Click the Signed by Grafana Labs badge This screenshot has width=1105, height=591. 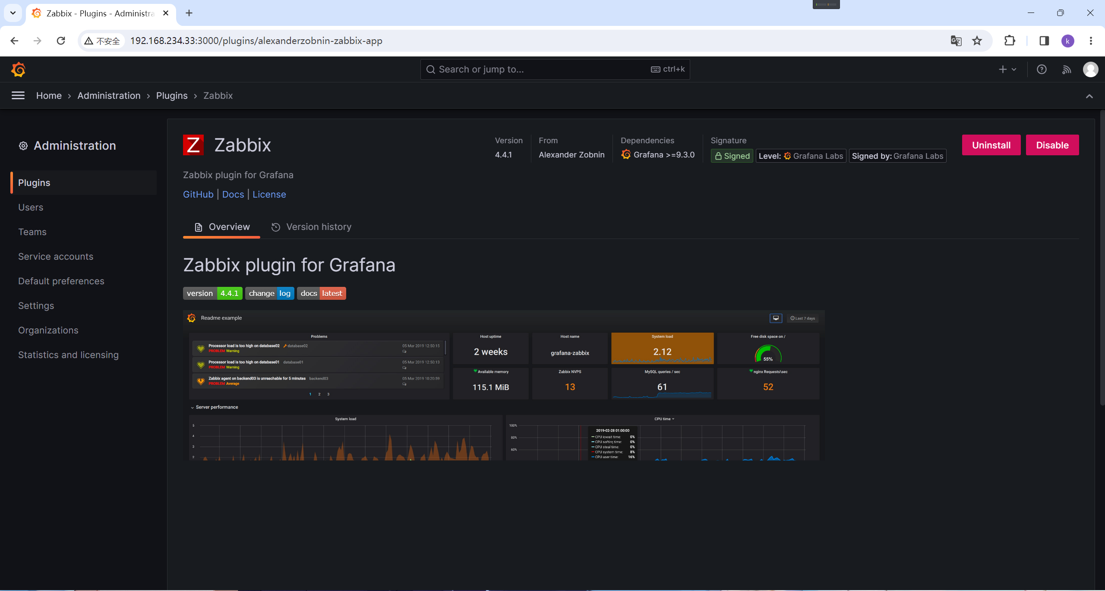coord(897,156)
